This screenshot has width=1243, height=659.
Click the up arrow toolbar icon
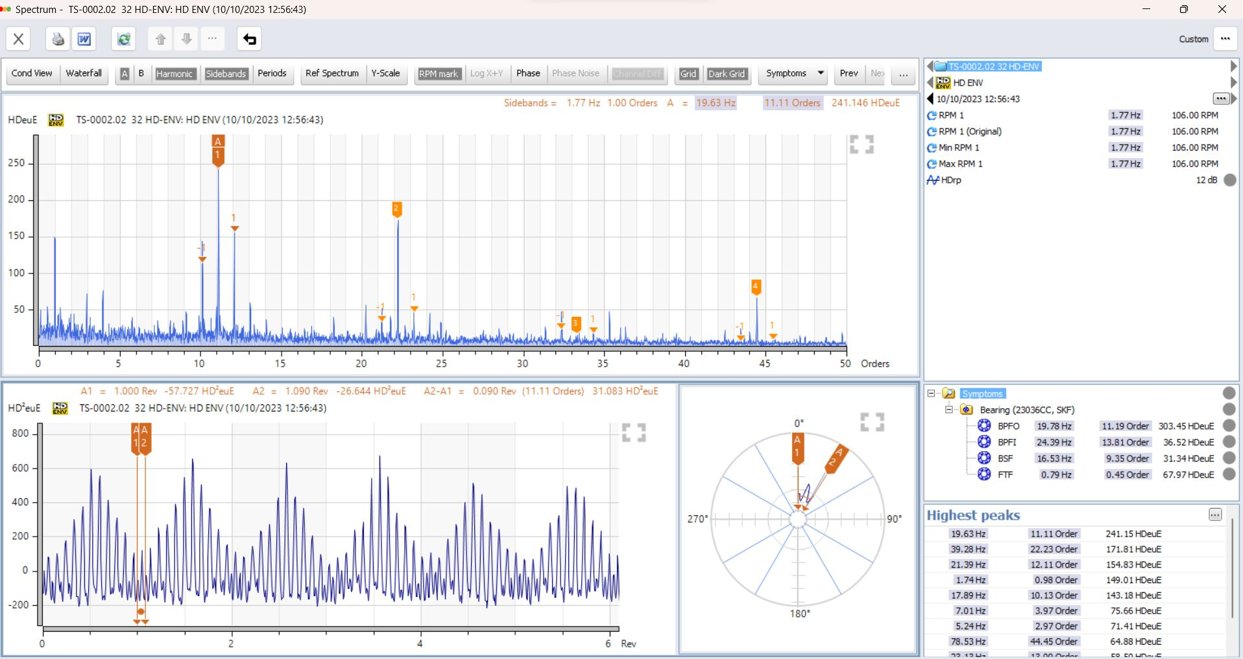160,39
